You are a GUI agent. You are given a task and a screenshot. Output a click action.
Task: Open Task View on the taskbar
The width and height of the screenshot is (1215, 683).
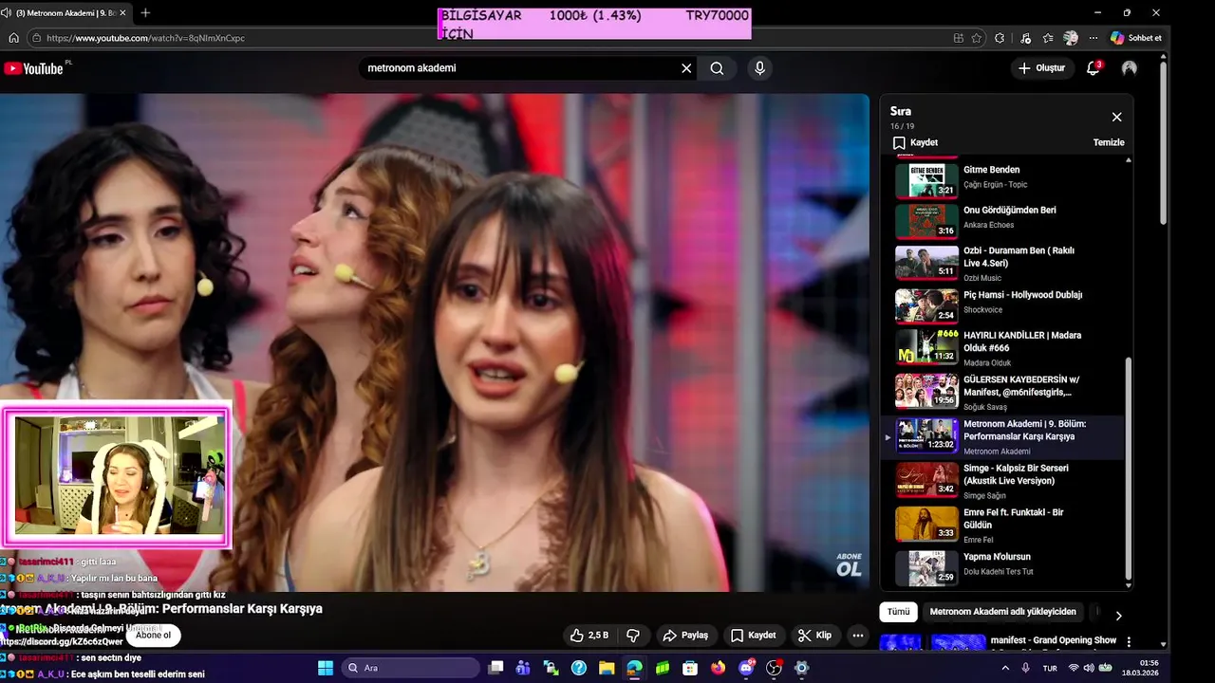(495, 668)
